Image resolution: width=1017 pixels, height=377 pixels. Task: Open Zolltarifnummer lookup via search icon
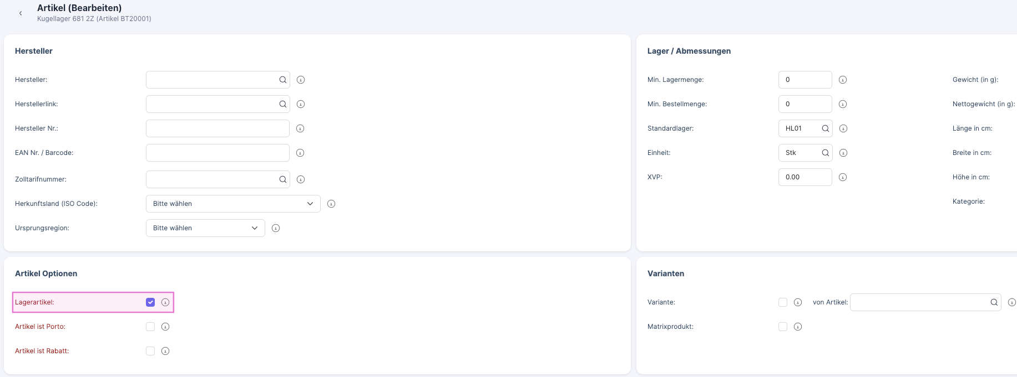[x=282, y=179]
